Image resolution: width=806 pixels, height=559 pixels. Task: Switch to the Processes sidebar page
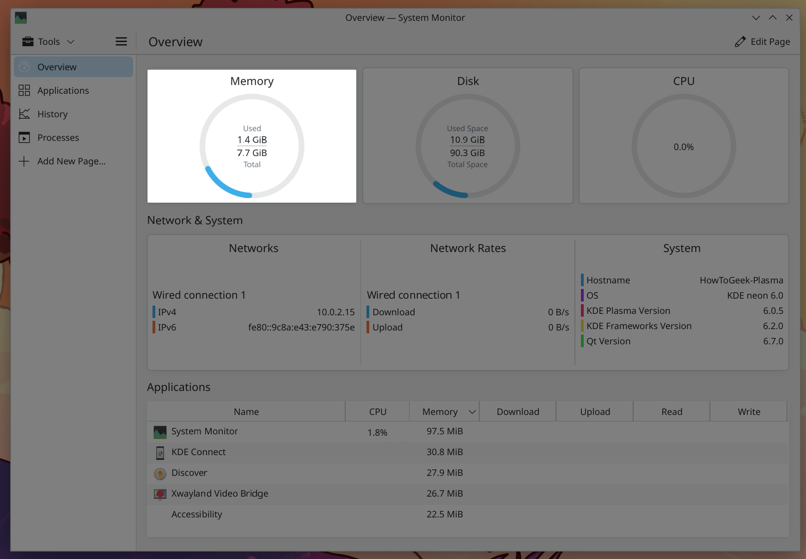(x=58, y=137)
